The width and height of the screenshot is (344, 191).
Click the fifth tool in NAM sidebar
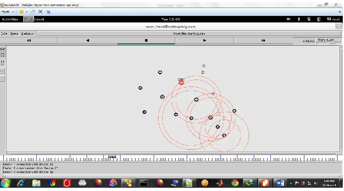(2, 78)
